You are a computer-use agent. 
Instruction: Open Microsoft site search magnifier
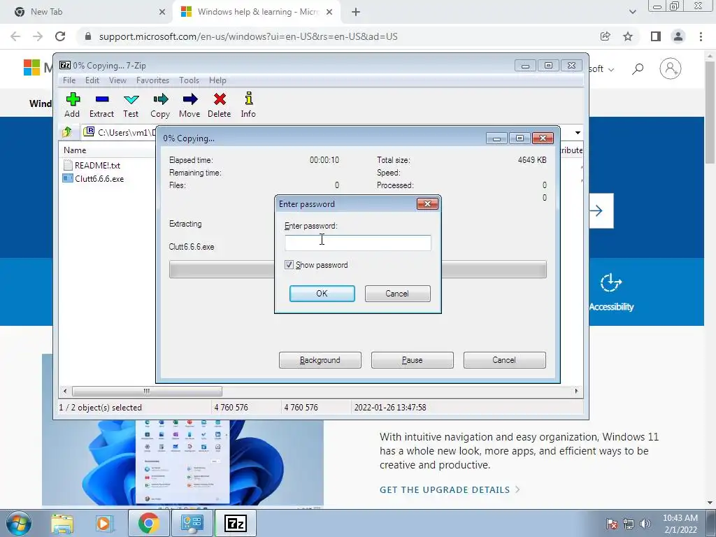pyautogui.click(x=638, y=69)
